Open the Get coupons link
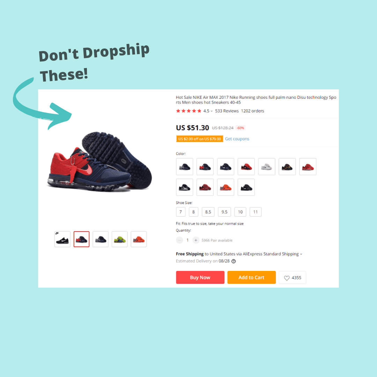377x377 pixels. coord(237,139)
